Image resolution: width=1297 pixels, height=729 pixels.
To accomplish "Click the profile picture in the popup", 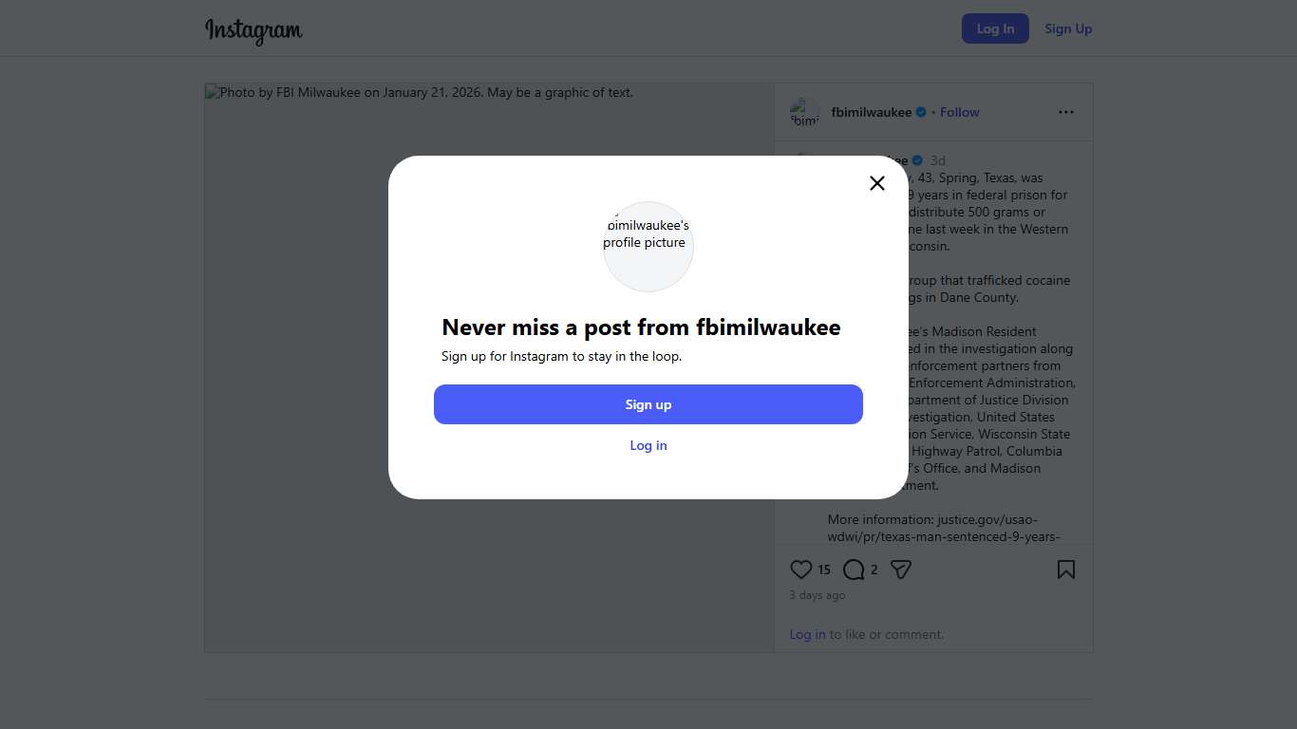I will pyautogui.click(x=648, y=246).
